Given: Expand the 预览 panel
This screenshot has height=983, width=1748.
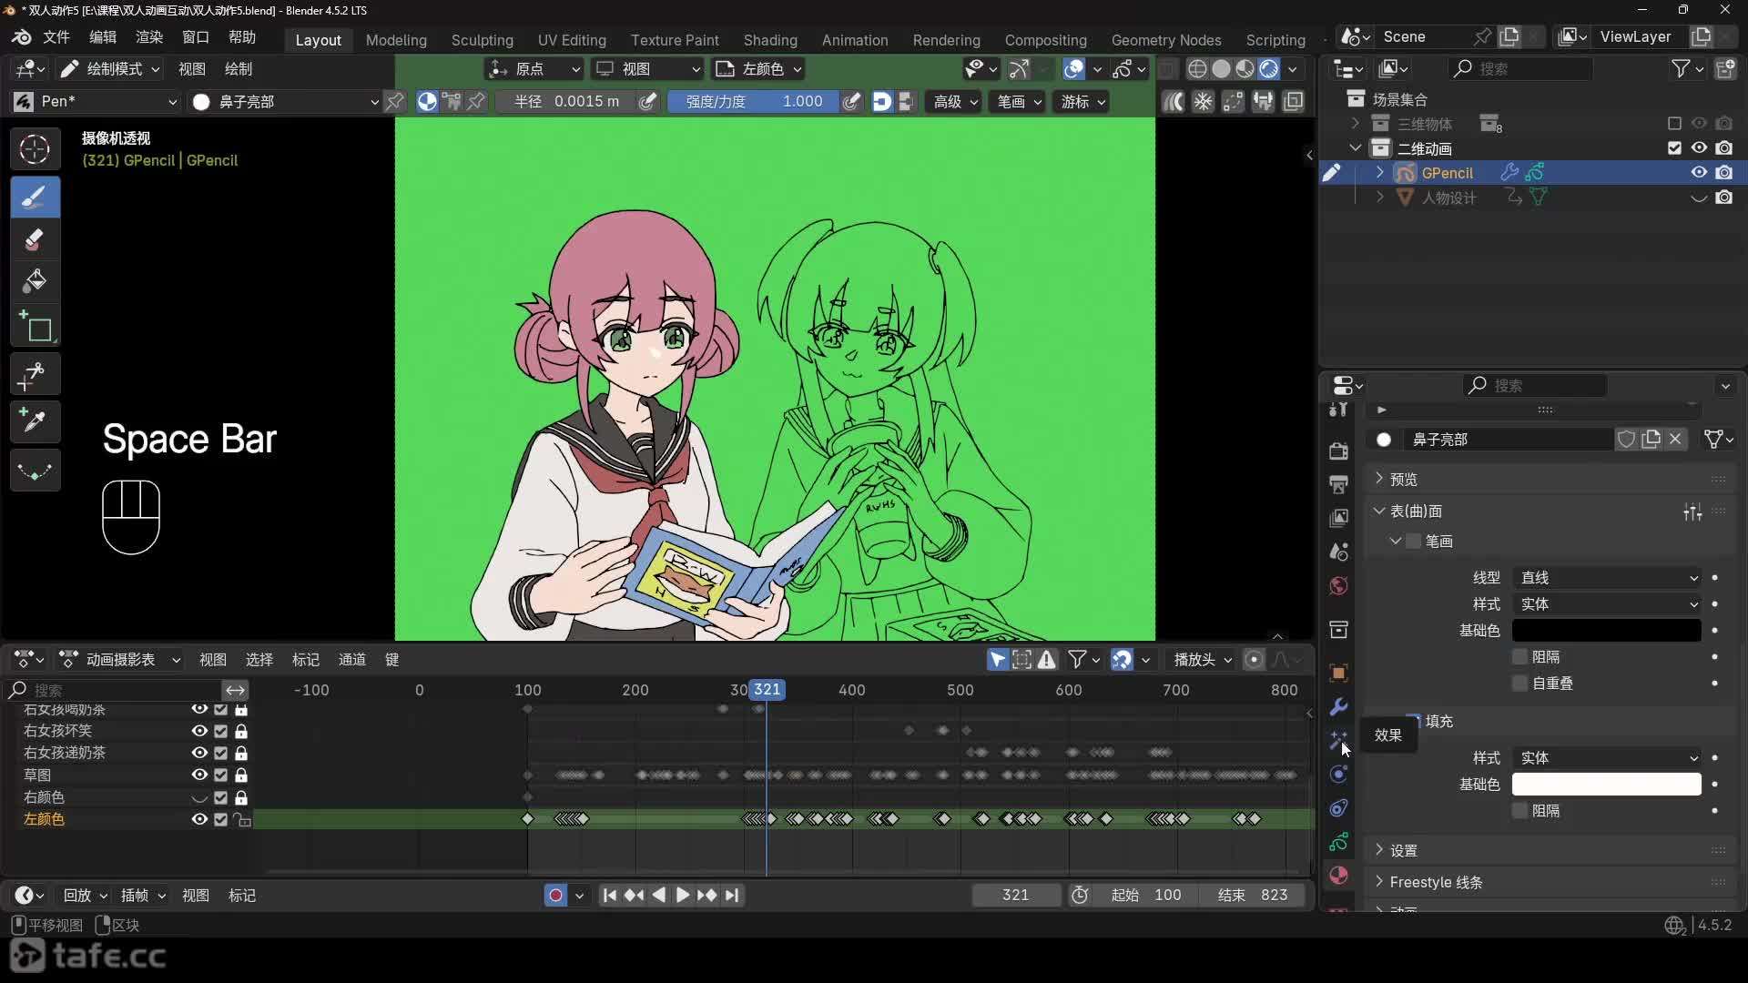Looking at the screenshot, I should 1403,480.
